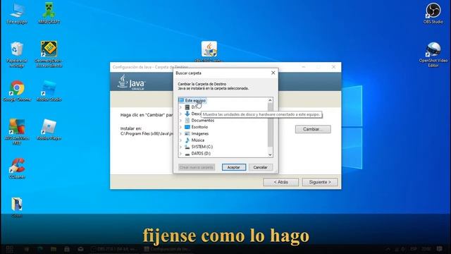451x254 pixels.
Task: Click Cambiar... in the Java setup window
Action: point(313,129)
